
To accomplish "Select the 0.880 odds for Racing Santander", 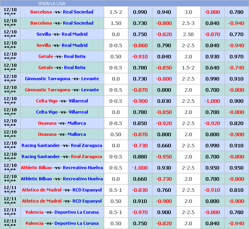I will (140, 157).
